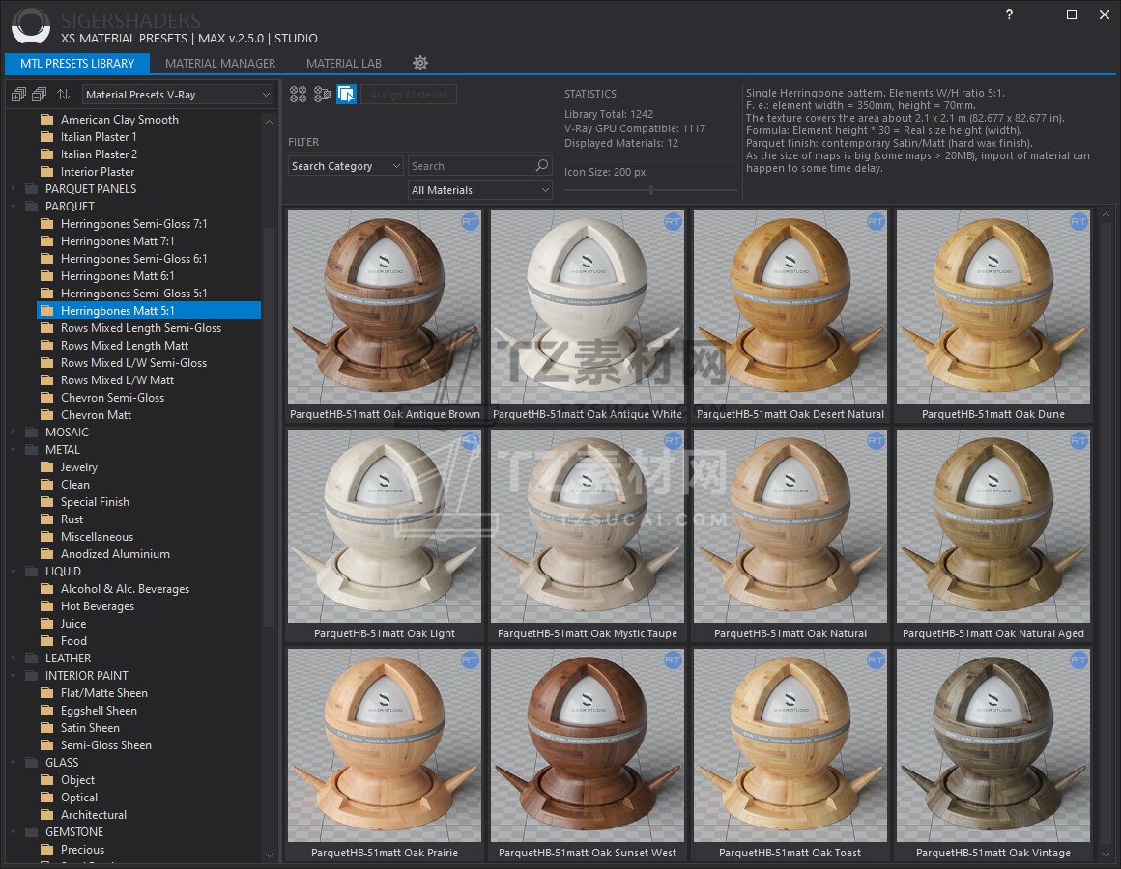Screen dimensions: 1121x869
Task: Open the Search Category dropdown
Action: (346, 166)
